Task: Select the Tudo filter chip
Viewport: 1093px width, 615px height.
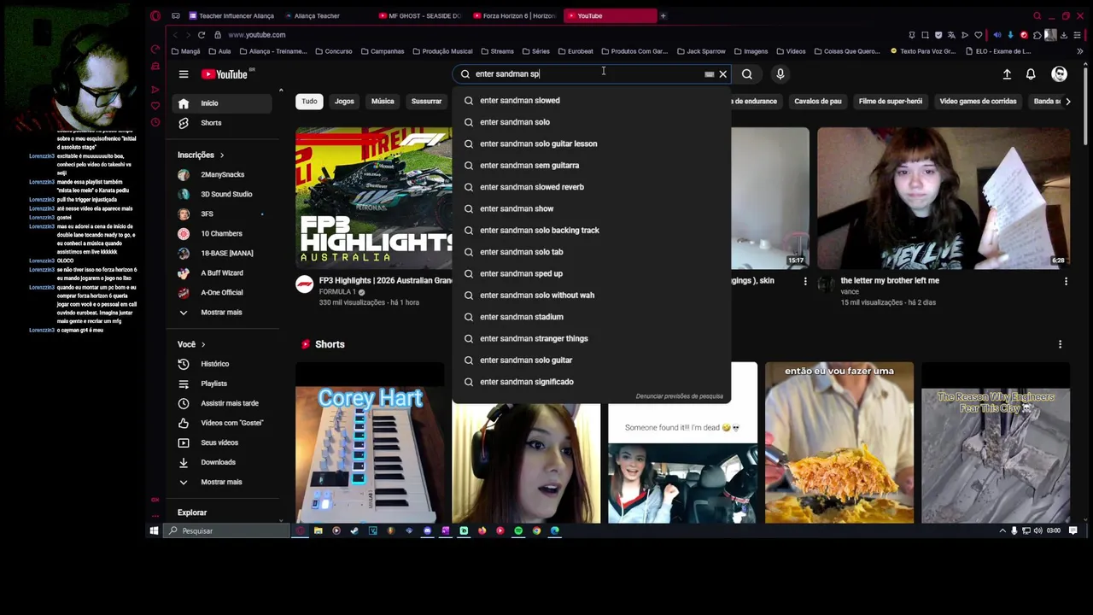Action: click(309, 101)
